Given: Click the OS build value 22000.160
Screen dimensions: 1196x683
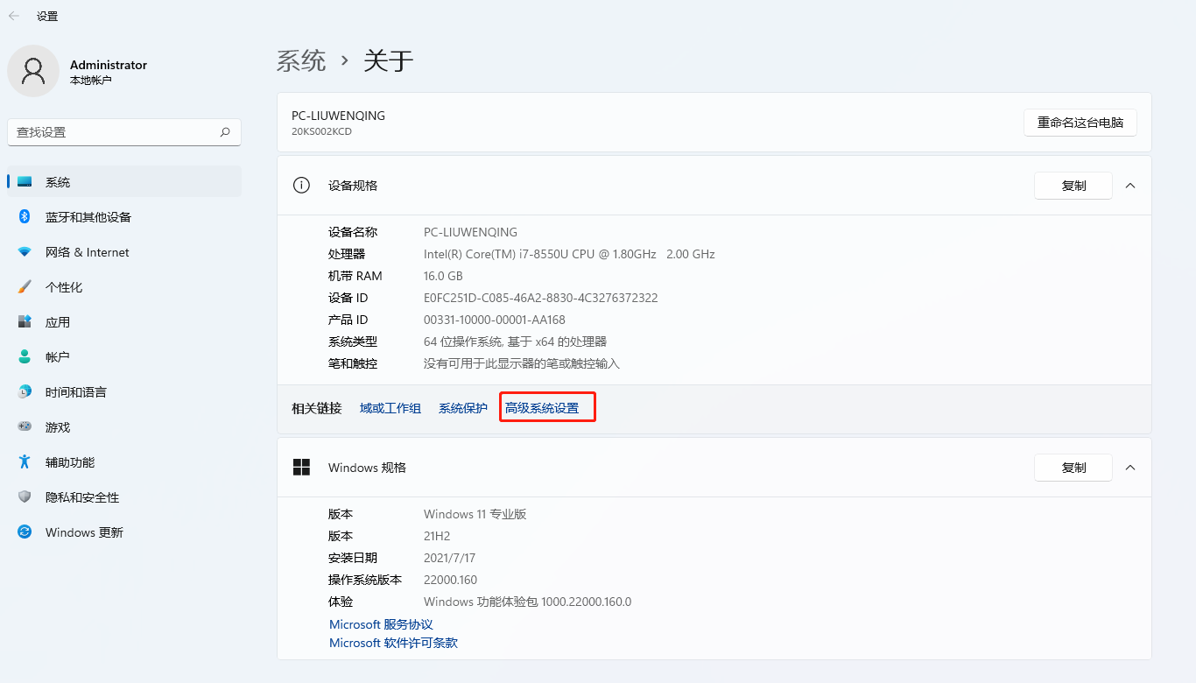Looking at the screenshot, I should pyautogui.click(x=450, y=580).
